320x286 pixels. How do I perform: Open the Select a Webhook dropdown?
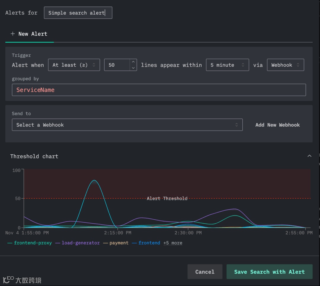(127, 125)
